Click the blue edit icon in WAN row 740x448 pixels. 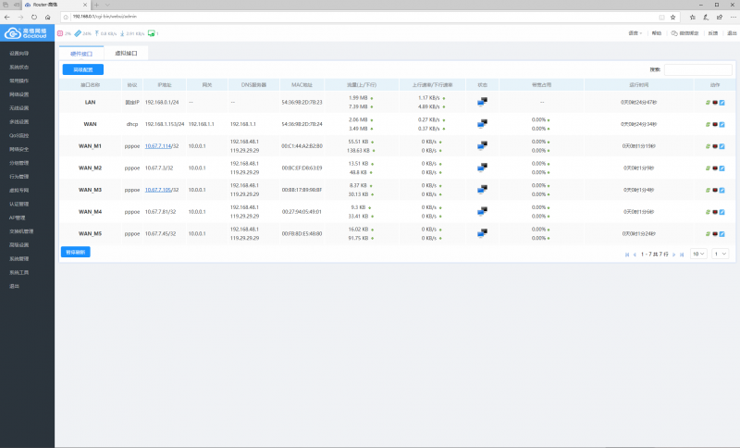pos(722,125)
